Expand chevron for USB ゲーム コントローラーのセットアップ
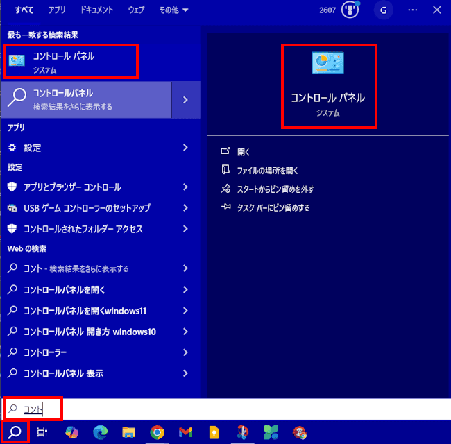The width and height of the screenshot is (451, 444). [x=185, y=207]
